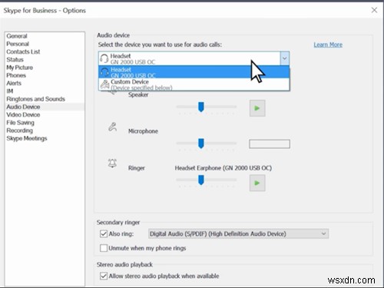Screen dimensions: 384x288
Task: Enable Unmute when my phone rings
Action: (x=104, y=248)
